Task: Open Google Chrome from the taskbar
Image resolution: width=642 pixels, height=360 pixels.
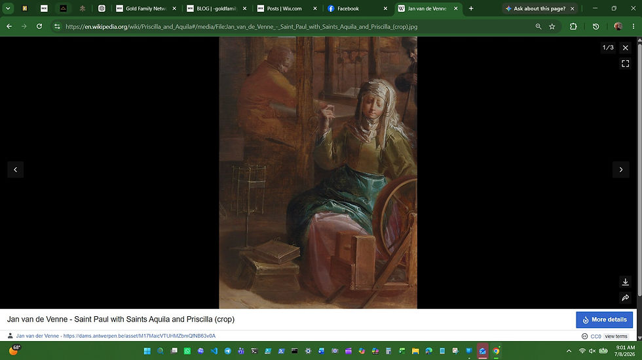Action: (x=496, y=351)
